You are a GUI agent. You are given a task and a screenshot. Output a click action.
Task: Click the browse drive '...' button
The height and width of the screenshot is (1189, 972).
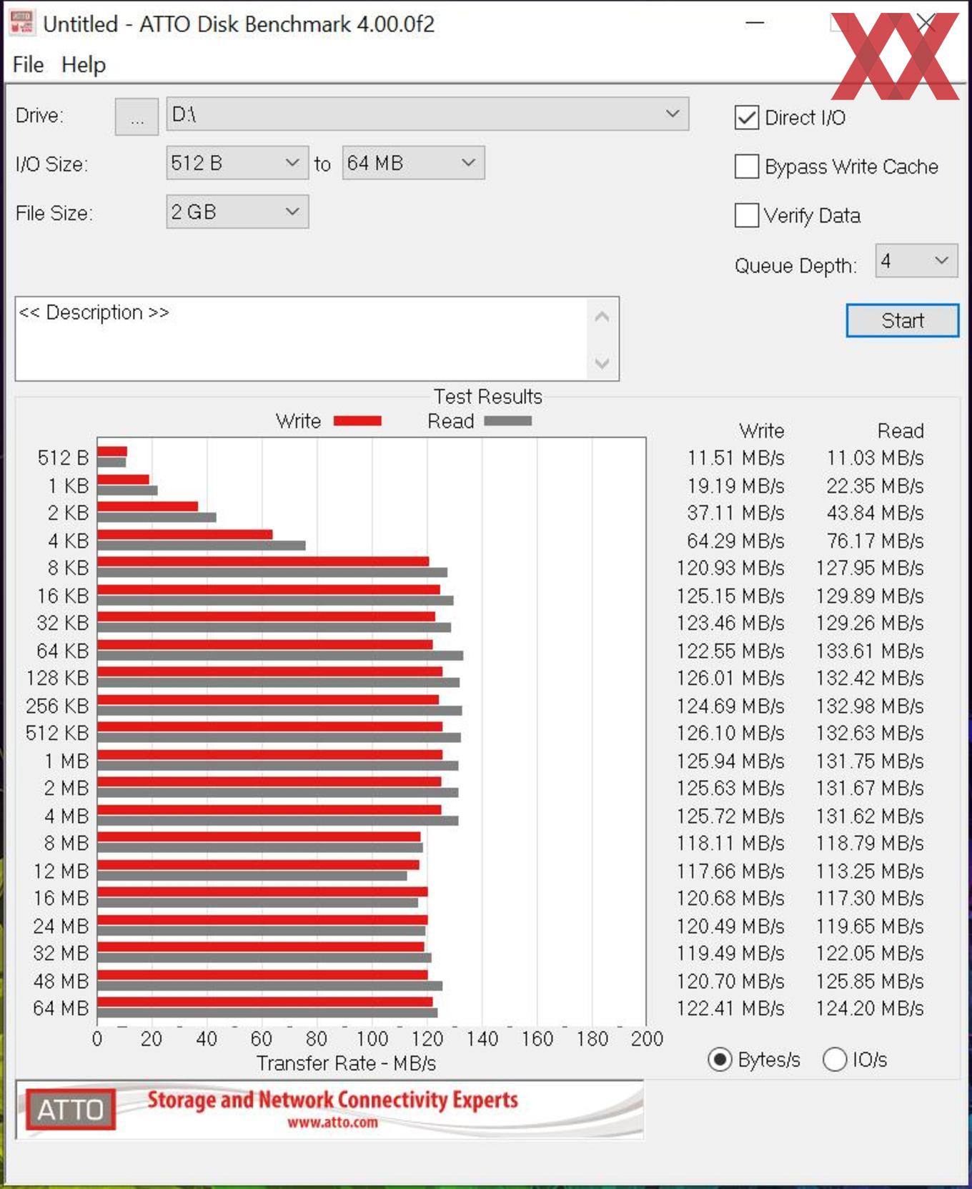pos(137,117)
